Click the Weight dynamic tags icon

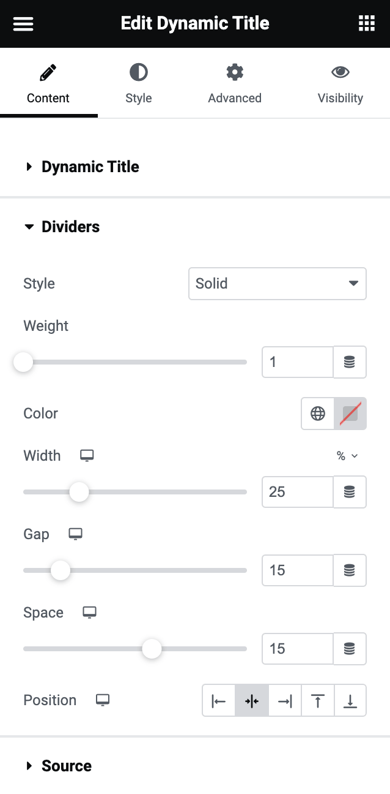[x=350, y=362]
